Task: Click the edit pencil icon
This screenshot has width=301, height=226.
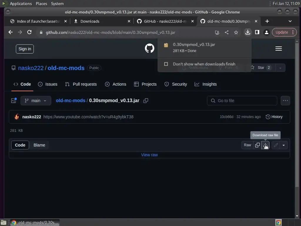Action: click(276, 145)
